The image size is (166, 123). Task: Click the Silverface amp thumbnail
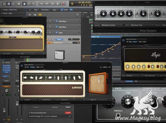point(60,55)
